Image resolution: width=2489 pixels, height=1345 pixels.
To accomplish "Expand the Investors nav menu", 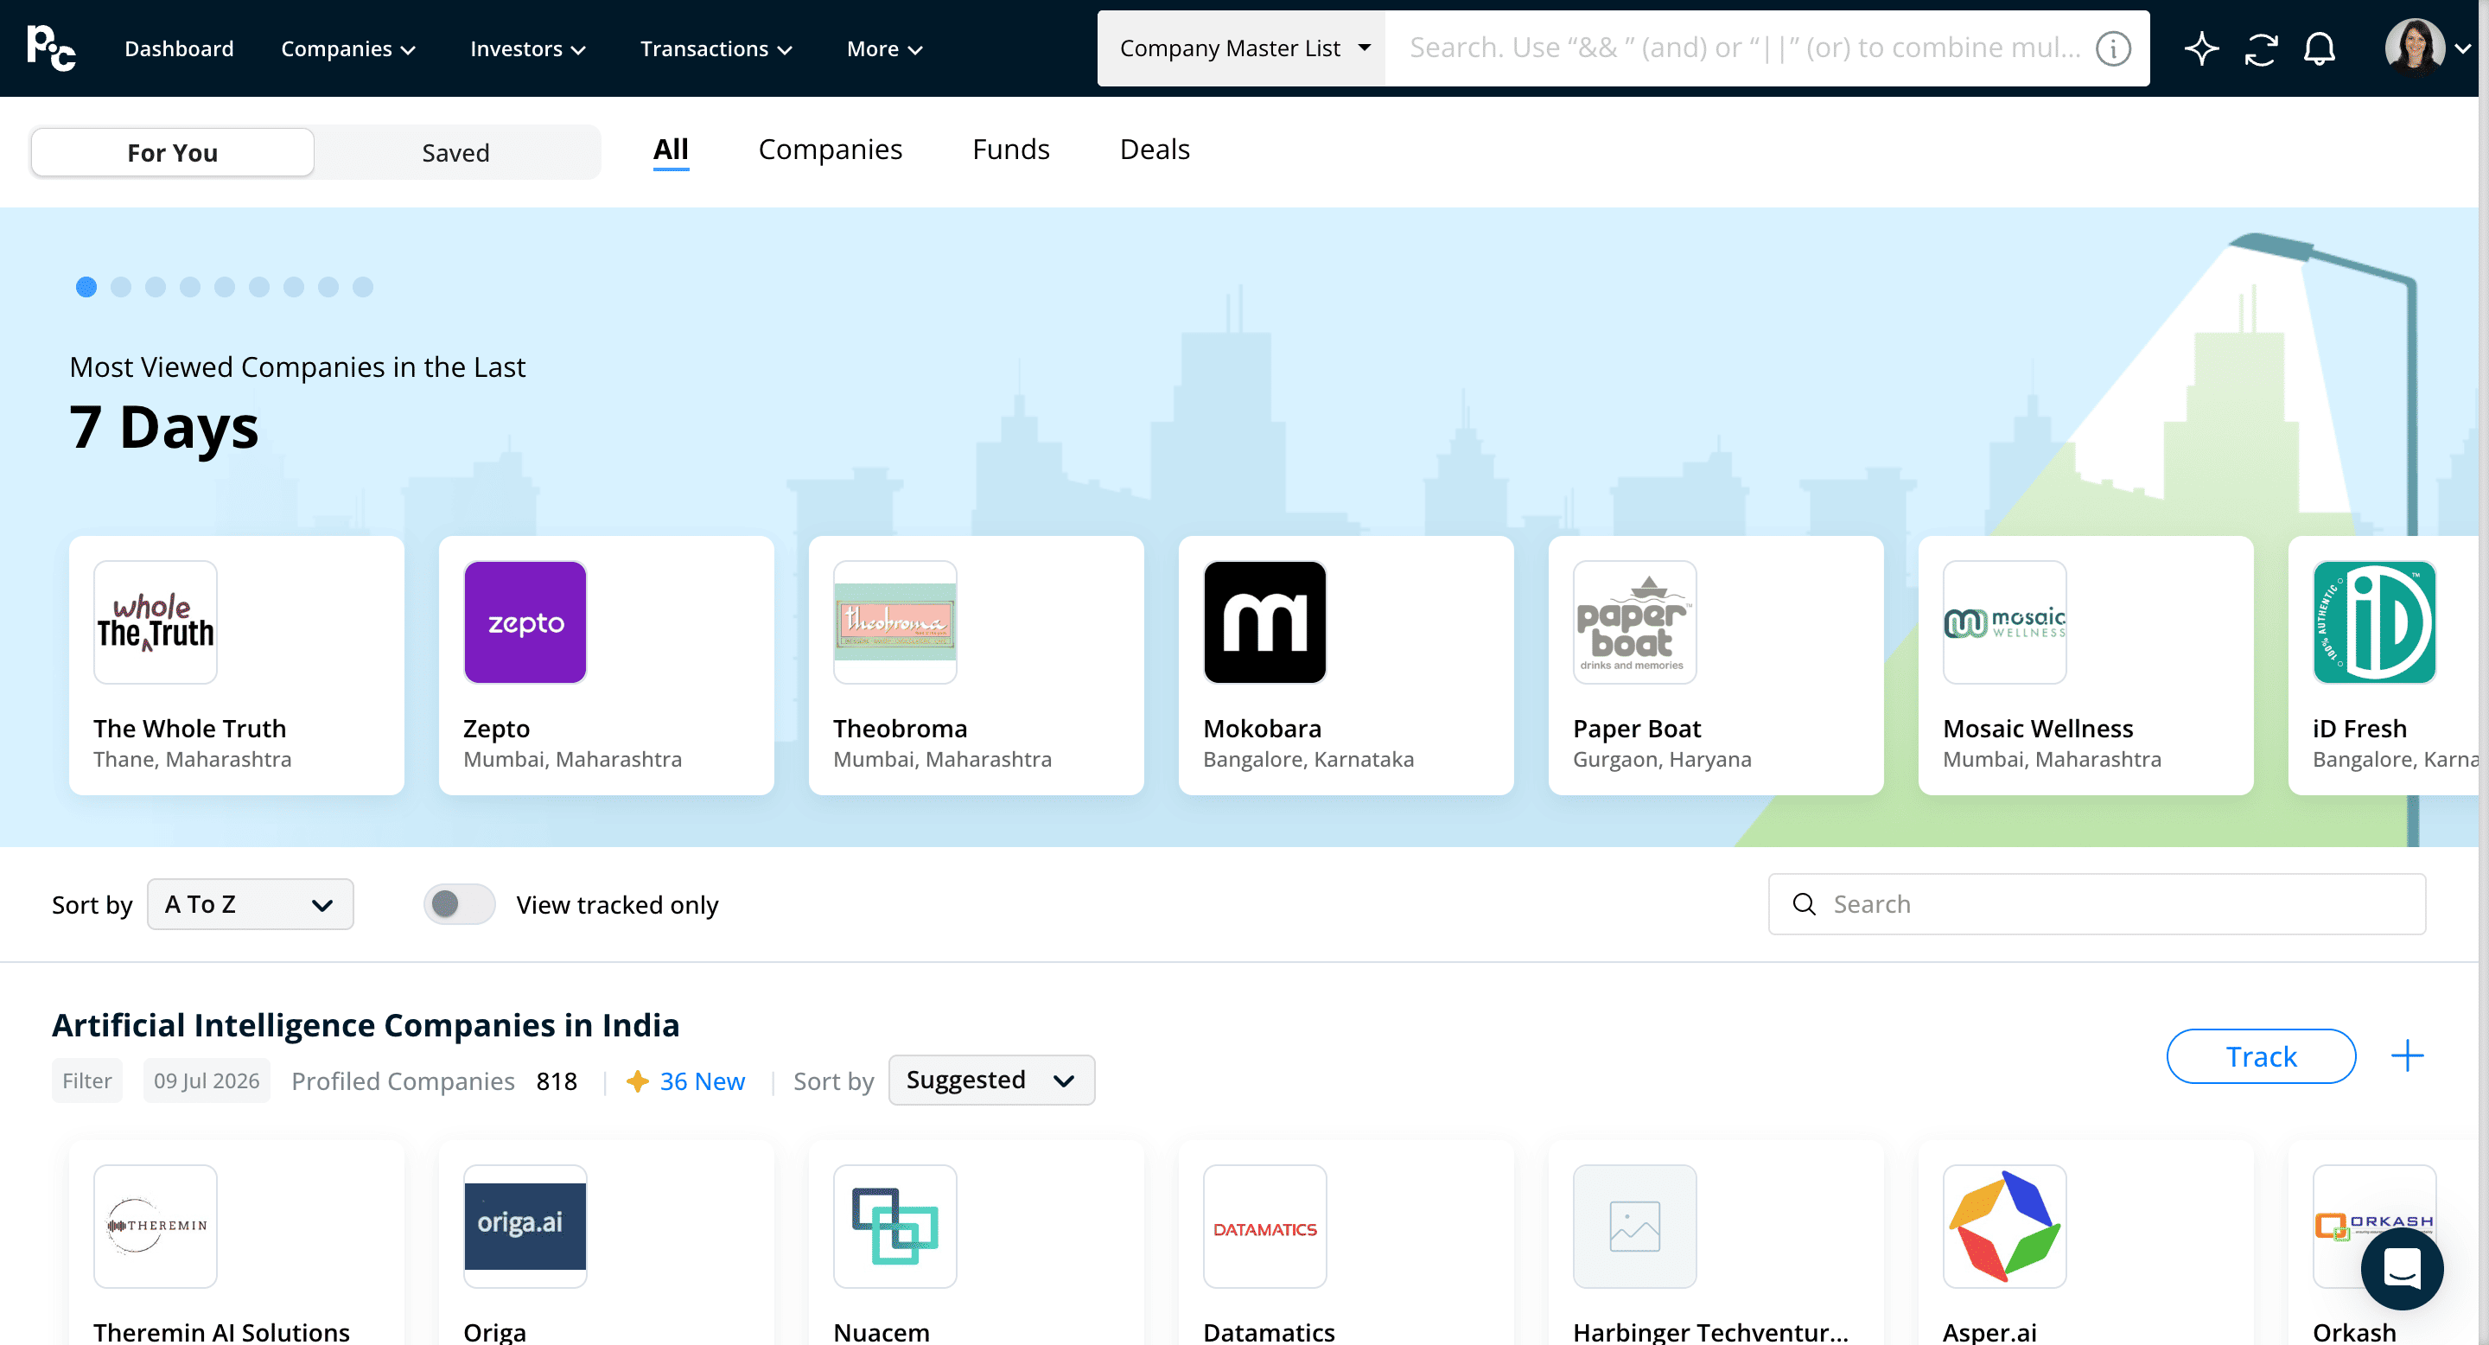I will pos(527,48).
